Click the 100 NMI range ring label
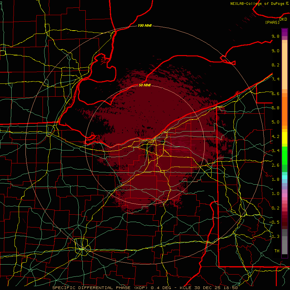 click(145, 25)
